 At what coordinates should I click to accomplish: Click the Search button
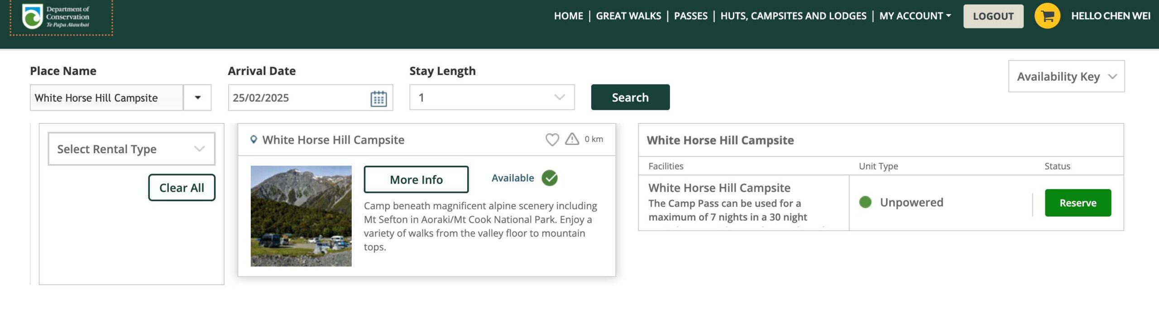[630, 97]
